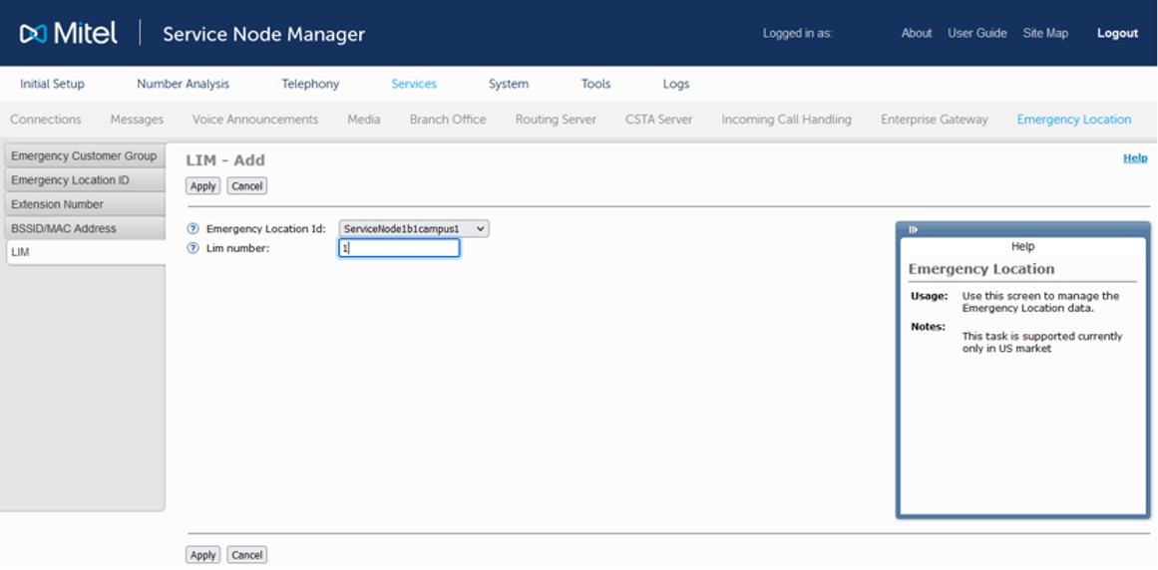Click help icon beside Lim number
Screen dimensions: 1158x570
click(193, 248)
